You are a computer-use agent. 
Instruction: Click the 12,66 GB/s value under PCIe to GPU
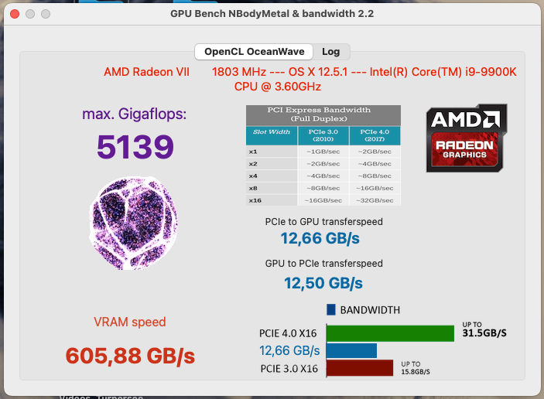tap(320, 238)
